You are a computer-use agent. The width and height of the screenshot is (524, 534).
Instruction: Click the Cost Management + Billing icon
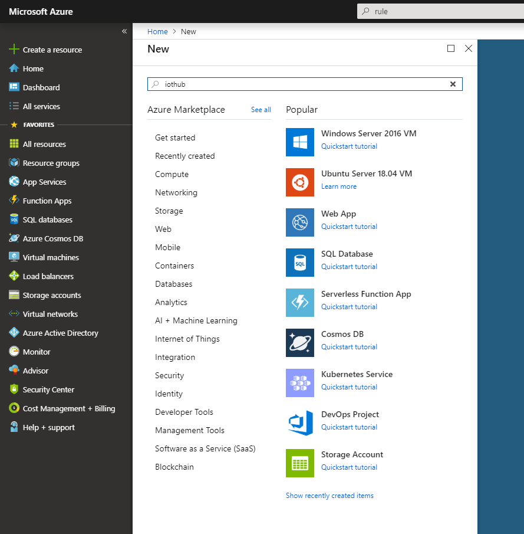point(14,408)
